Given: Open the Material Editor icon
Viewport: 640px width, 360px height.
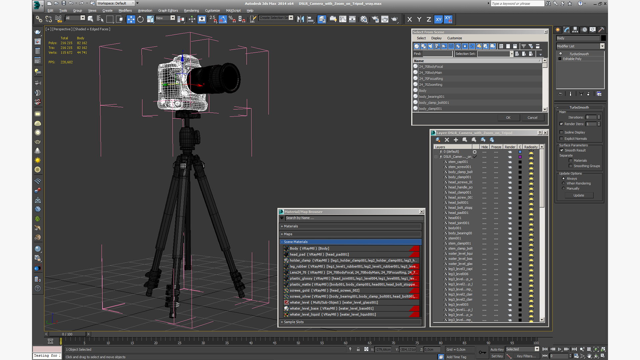Looking at the screenshot, I should pyautogui.click(x=364, y=19).
